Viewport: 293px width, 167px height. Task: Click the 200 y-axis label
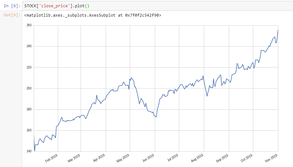click(x=29, y=88)
